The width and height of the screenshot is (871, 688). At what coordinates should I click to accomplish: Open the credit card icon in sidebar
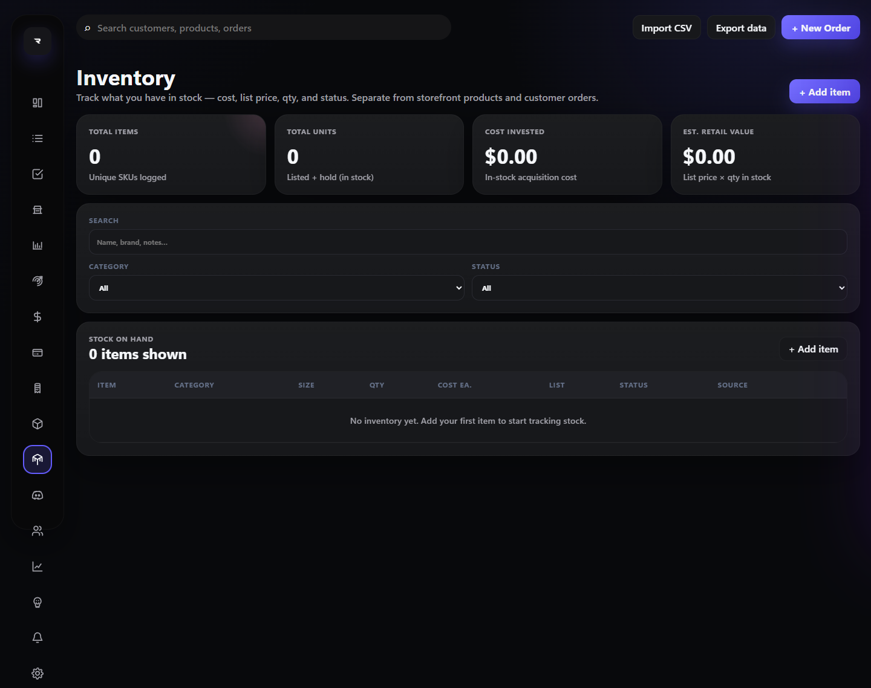[38, 352]
